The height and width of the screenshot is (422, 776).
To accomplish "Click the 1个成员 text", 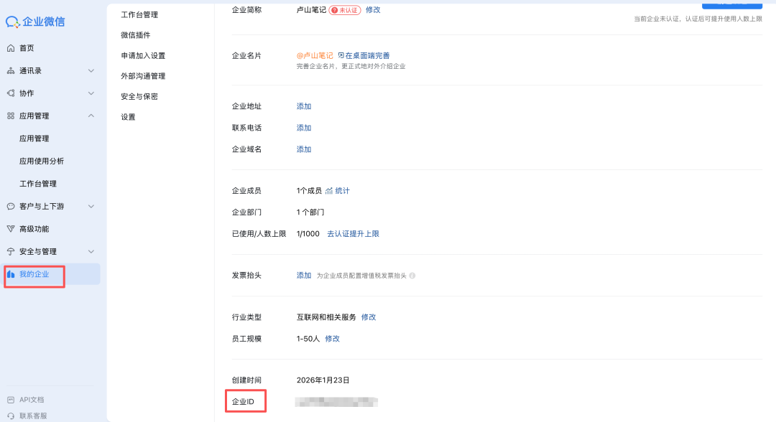I will pyautogui.click(x=309, y=191).
